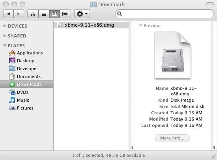Open the Applications folder in sidebar
The height and width of the screenshot is (160, 217).
(26, 53)
